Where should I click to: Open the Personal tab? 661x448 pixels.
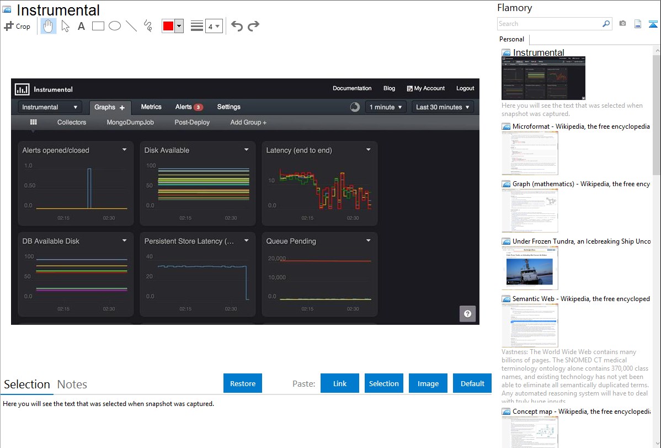(x=511, y=39)
